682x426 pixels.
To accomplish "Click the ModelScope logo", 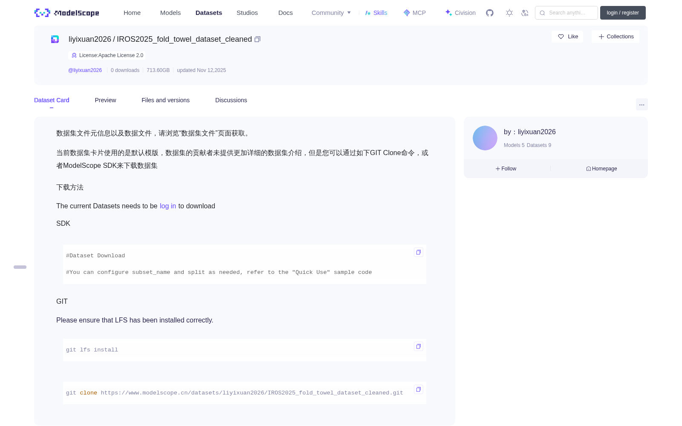I will [66, 13].
